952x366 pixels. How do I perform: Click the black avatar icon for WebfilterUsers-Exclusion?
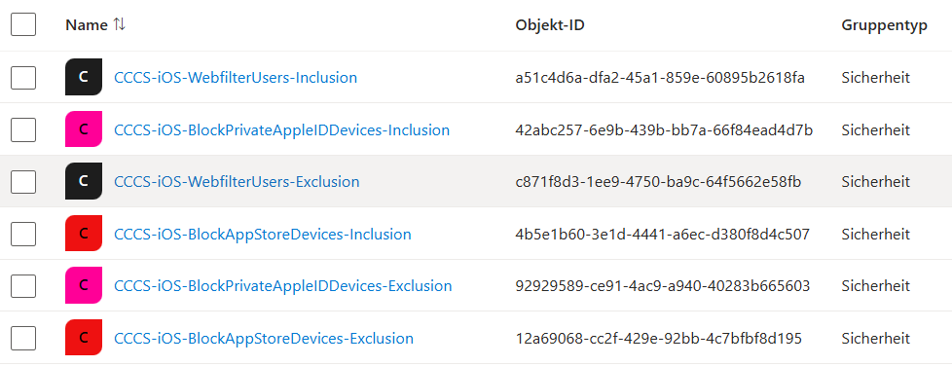84,181
